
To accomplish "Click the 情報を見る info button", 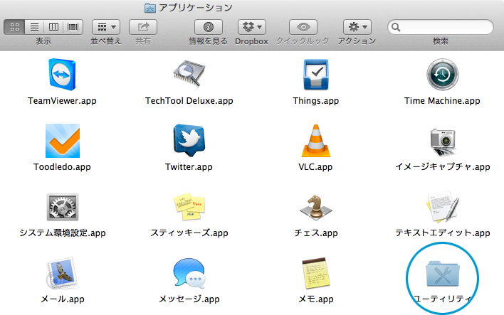I will 208,27.
